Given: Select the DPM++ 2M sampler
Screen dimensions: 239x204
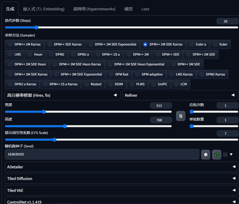Looking at the screenshot, I should [x=138, y=54].
